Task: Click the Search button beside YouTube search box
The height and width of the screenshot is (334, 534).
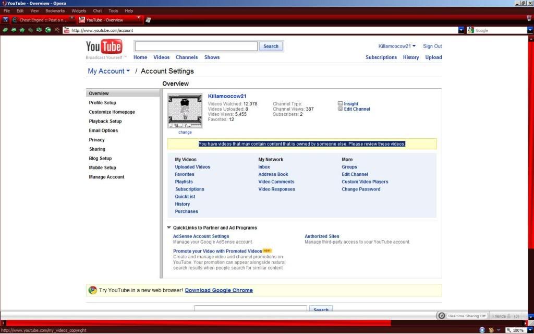Action: pyautogui.click(x=271, y=46)
